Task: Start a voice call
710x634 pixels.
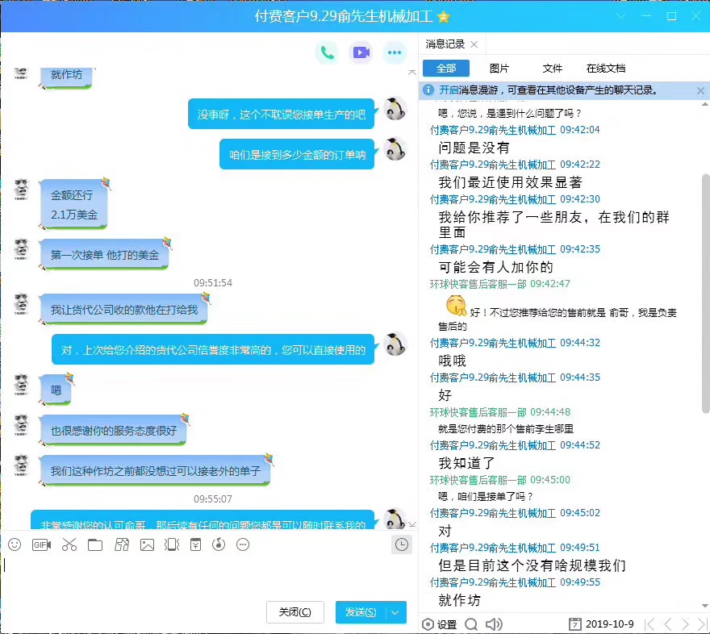Action: tap(327, 52)
